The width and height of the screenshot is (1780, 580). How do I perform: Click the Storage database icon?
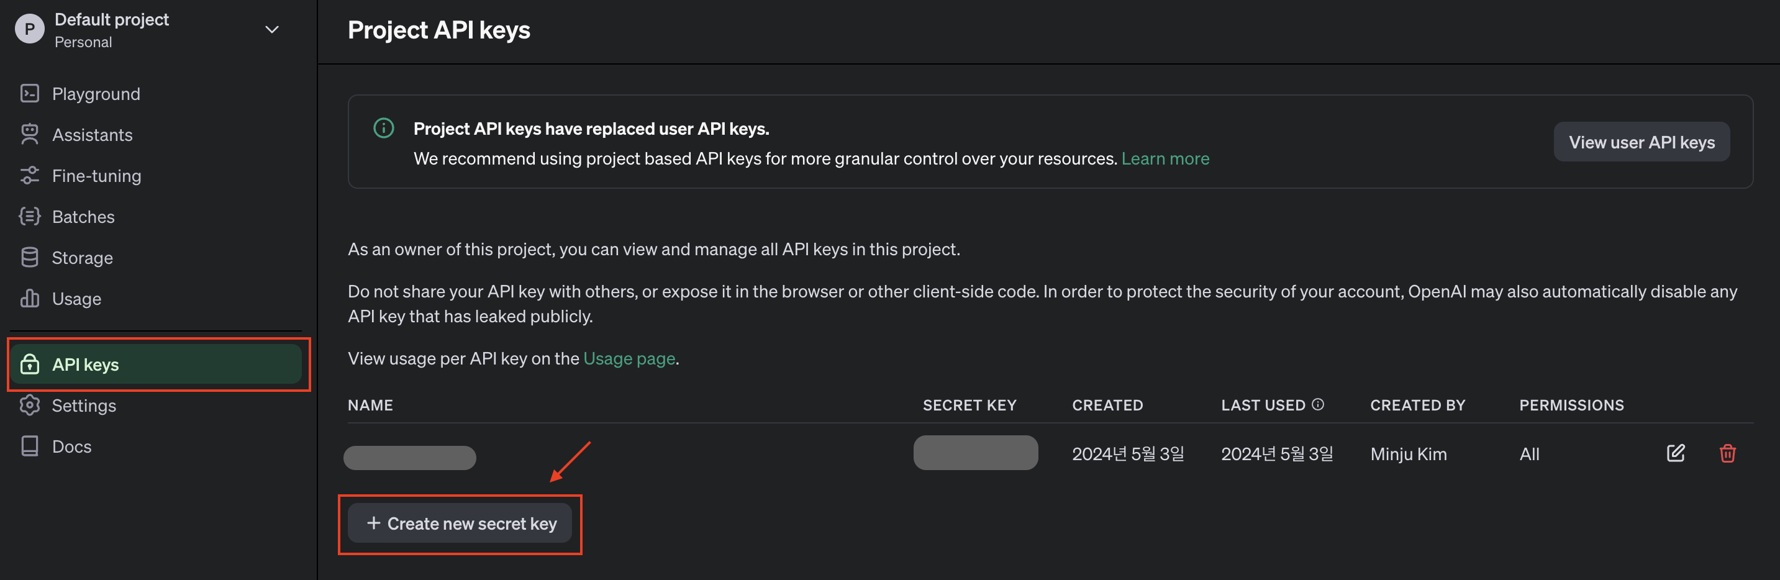(x=30, y=257)
